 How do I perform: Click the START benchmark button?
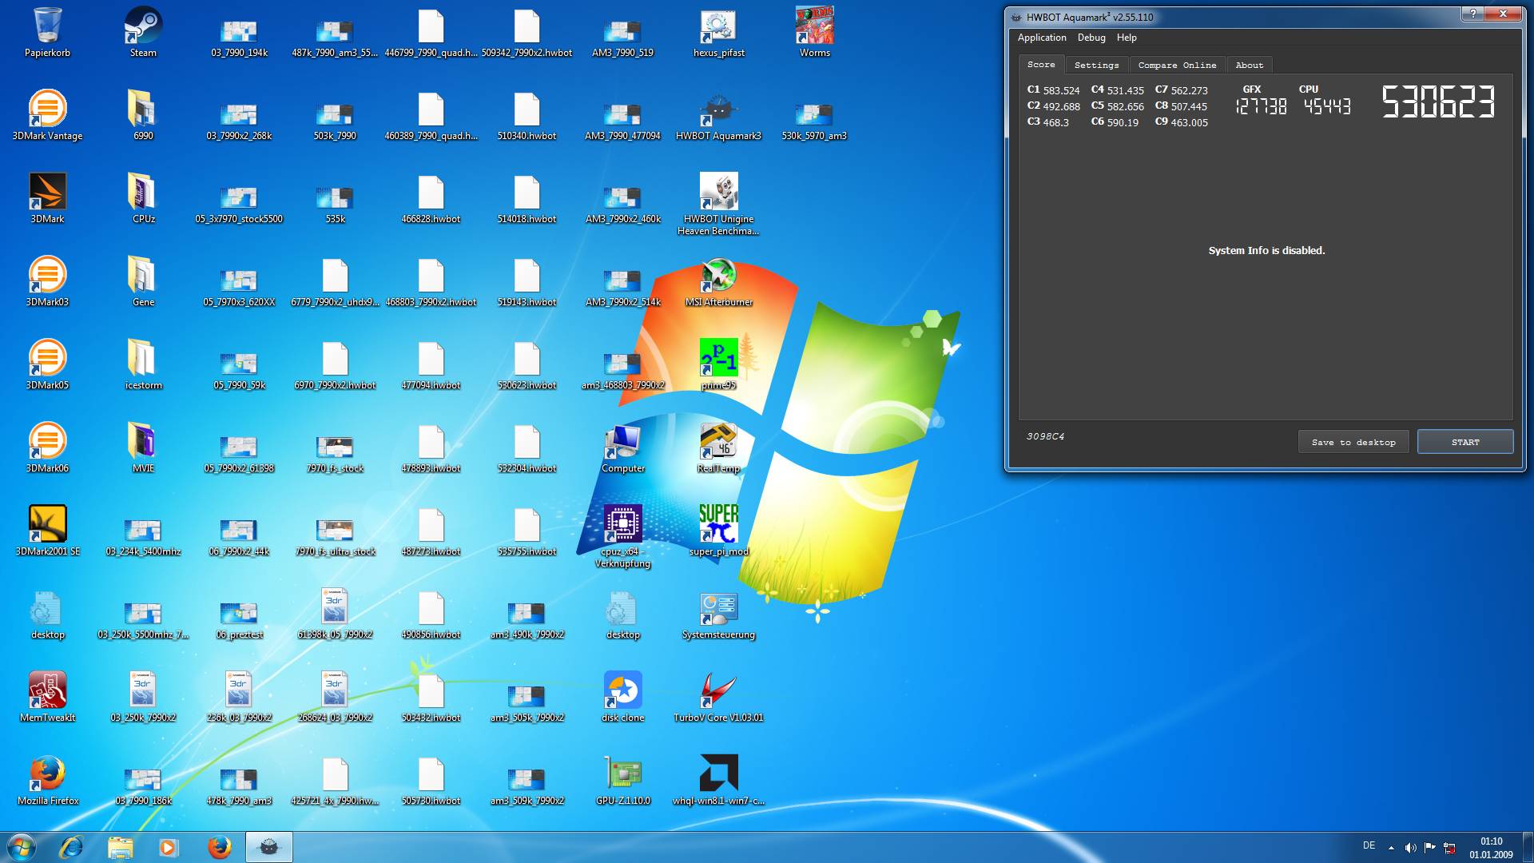coord(1465,442)
